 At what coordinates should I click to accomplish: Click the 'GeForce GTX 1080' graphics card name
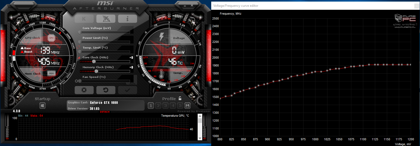[104, 103]
